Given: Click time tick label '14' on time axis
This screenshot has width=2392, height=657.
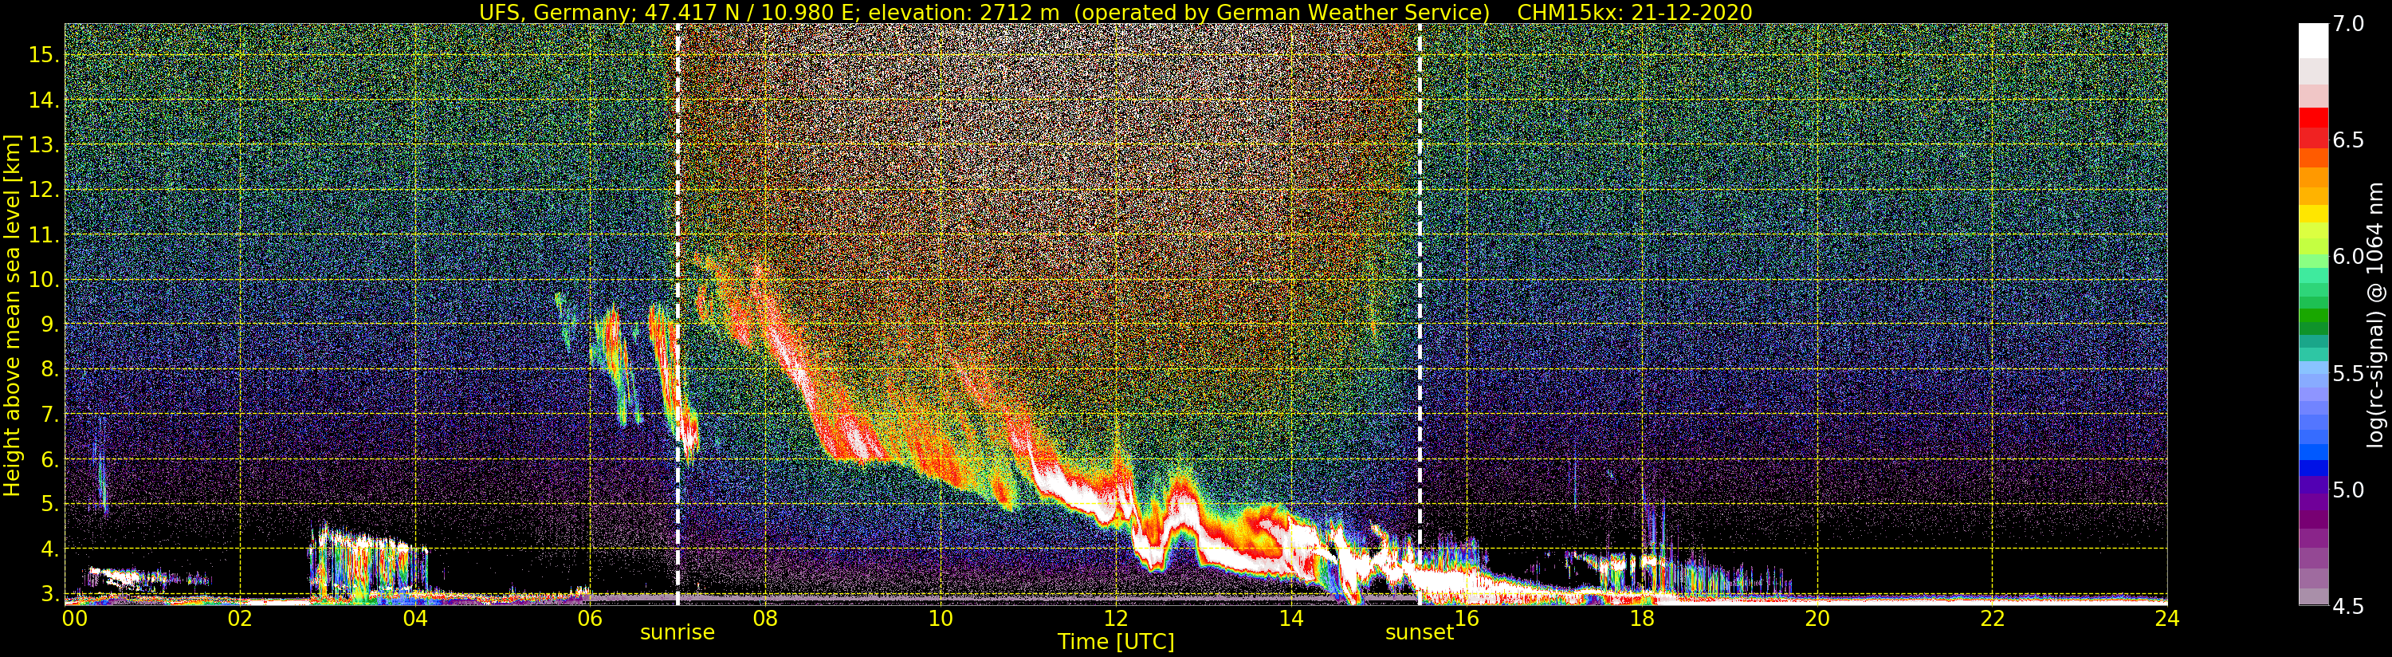Looking at the screenshot, I should tap(1290, 618).
